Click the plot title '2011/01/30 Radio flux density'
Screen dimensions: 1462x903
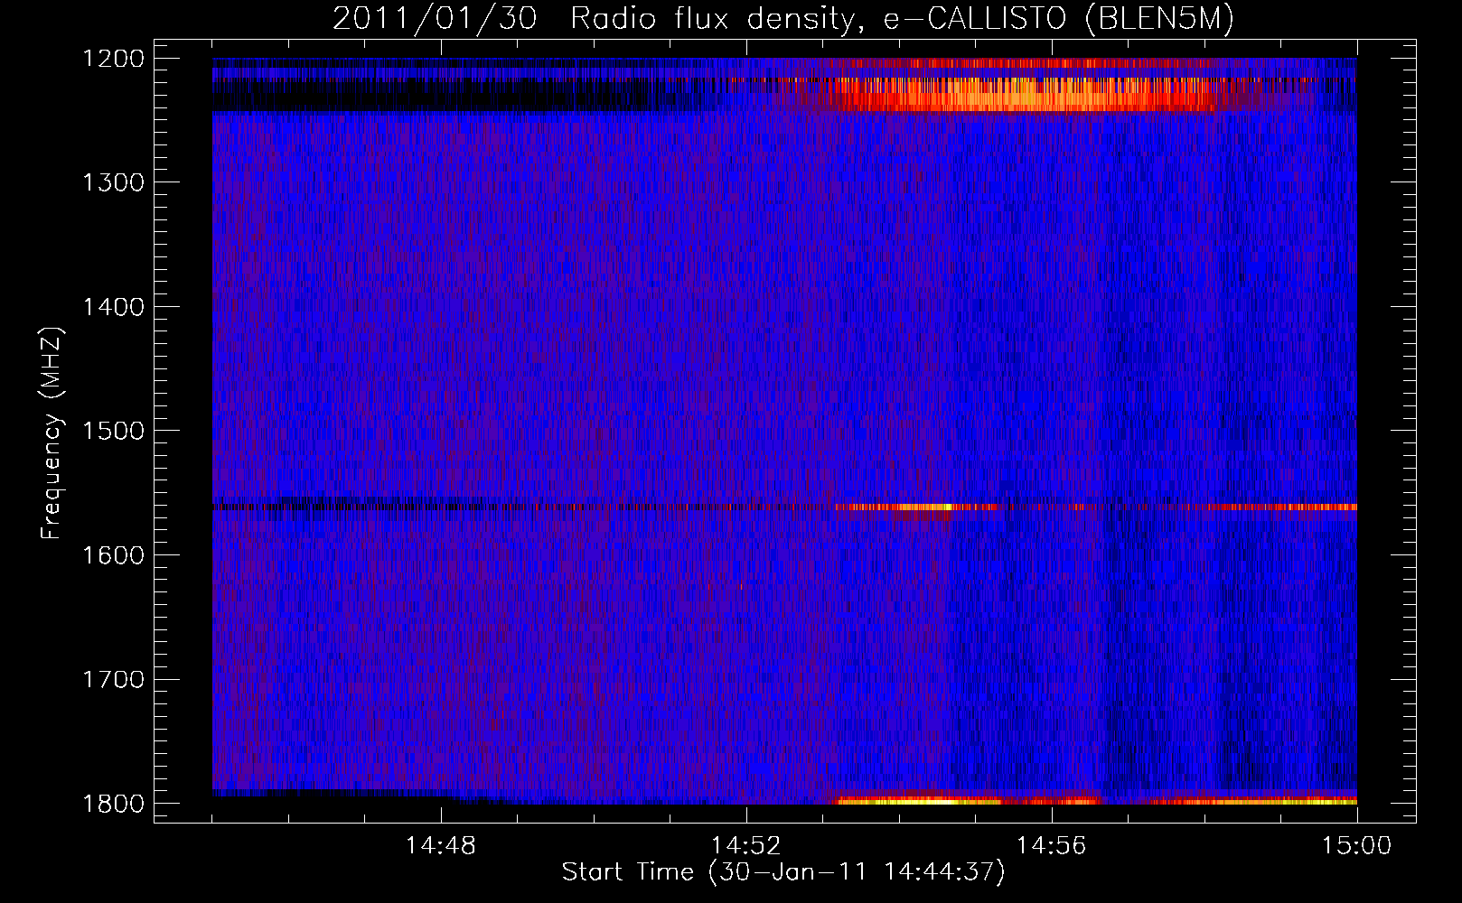pyautogui.click(x=783, y=19)
